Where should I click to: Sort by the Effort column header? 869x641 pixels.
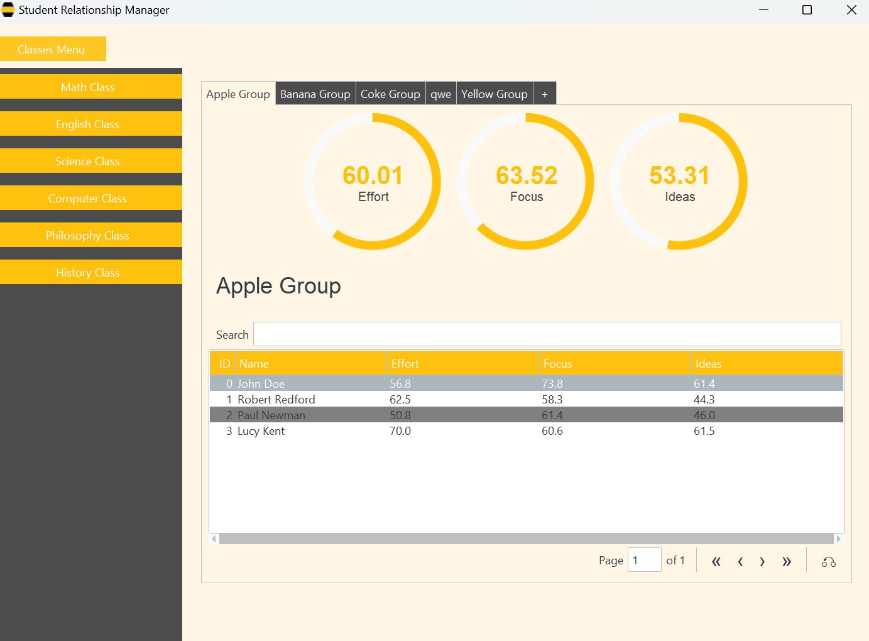click(x=463, y=363)
